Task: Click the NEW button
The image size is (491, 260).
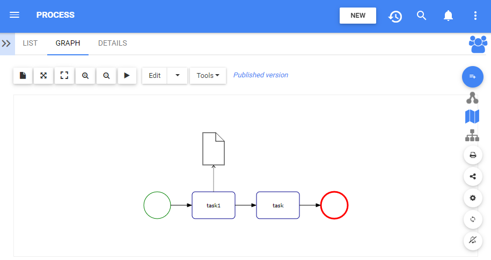Action: point(358,16)
